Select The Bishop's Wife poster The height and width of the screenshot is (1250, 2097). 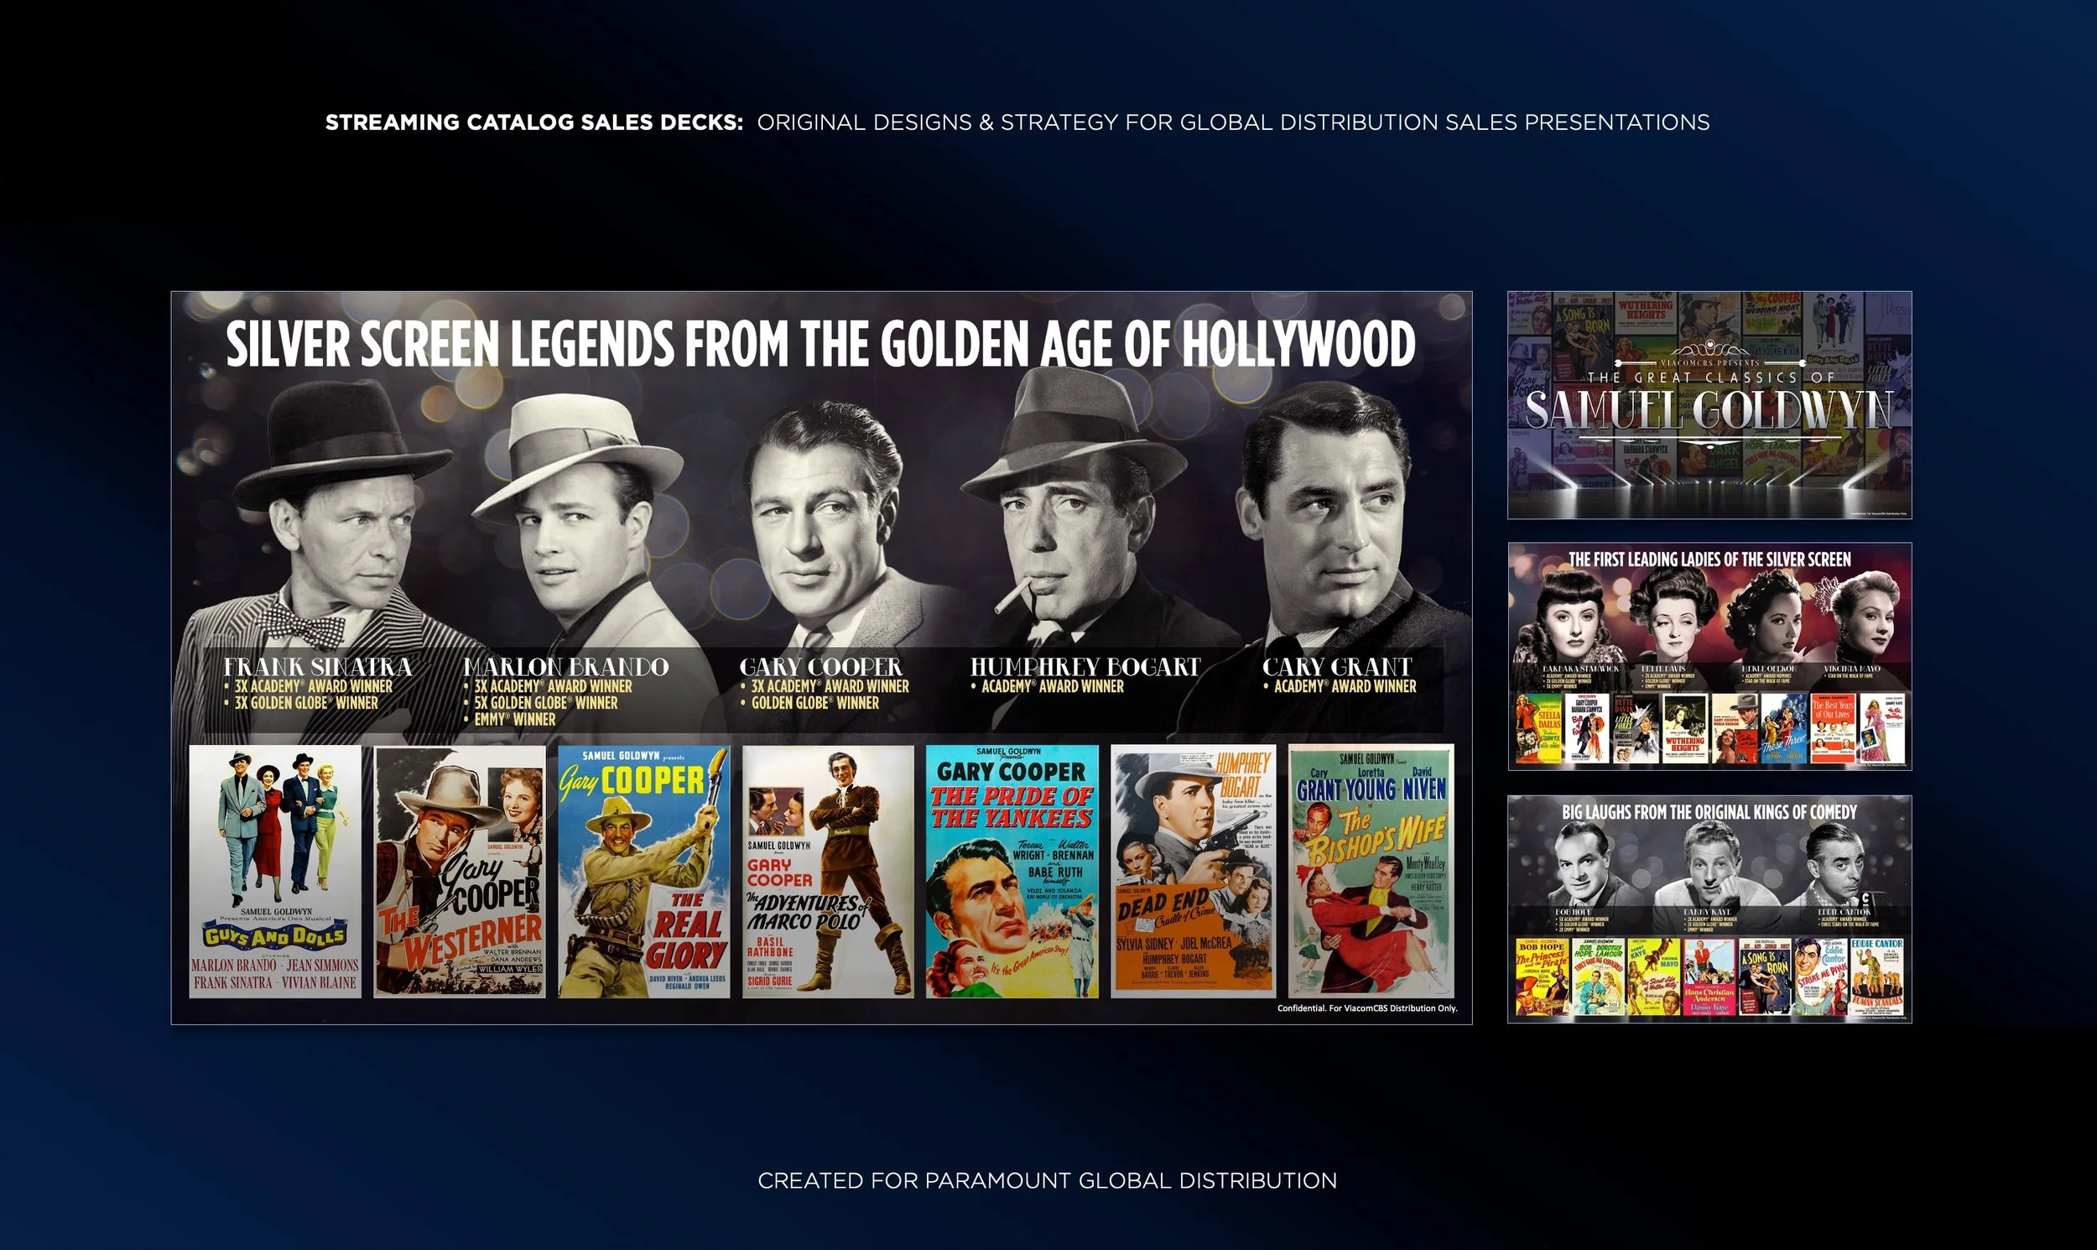tap(1371, 871)
